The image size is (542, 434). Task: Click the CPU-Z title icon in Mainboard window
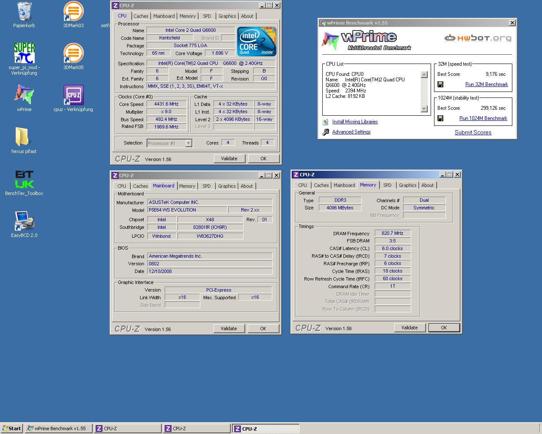(x=115, y=175)
